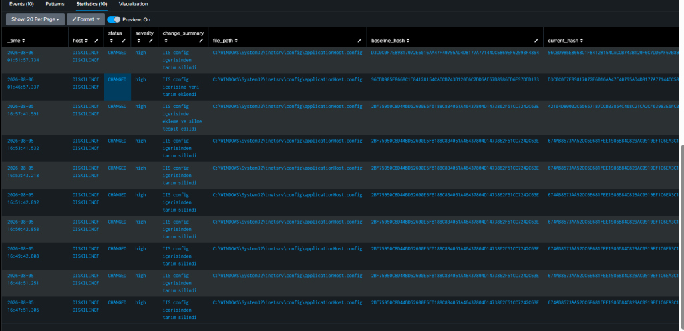
Task: Open the host column format pencil
Action: coord(96,41)
